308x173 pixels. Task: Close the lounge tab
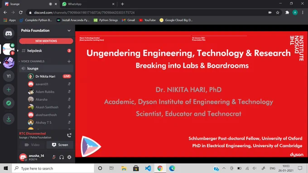[x=56, y=4]
